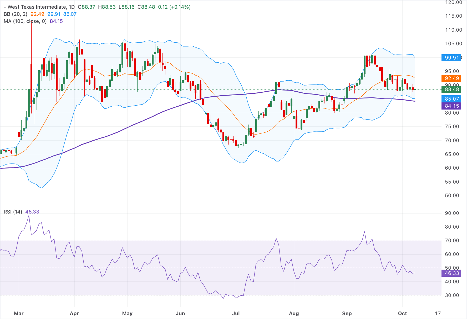This screenshot has width=467, height=322.
Task: Click the MA value 84.15 in legend
Action: (x=56, y=21)
